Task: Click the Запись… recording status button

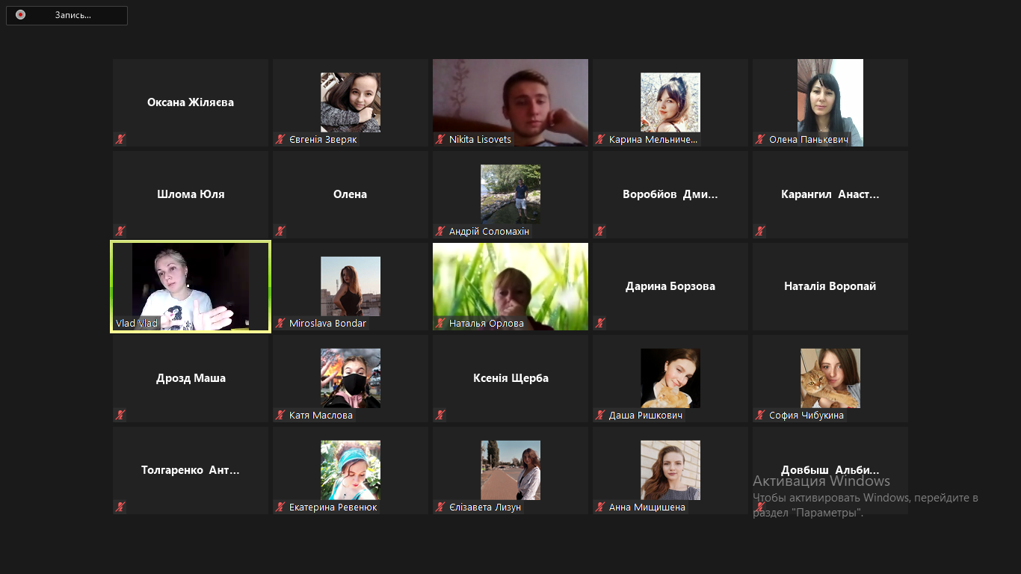Action: [67, 15]
